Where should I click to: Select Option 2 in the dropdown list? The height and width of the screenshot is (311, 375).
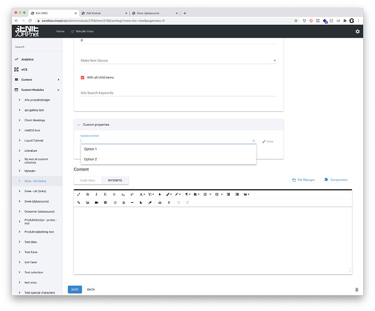tap(90, 159)
